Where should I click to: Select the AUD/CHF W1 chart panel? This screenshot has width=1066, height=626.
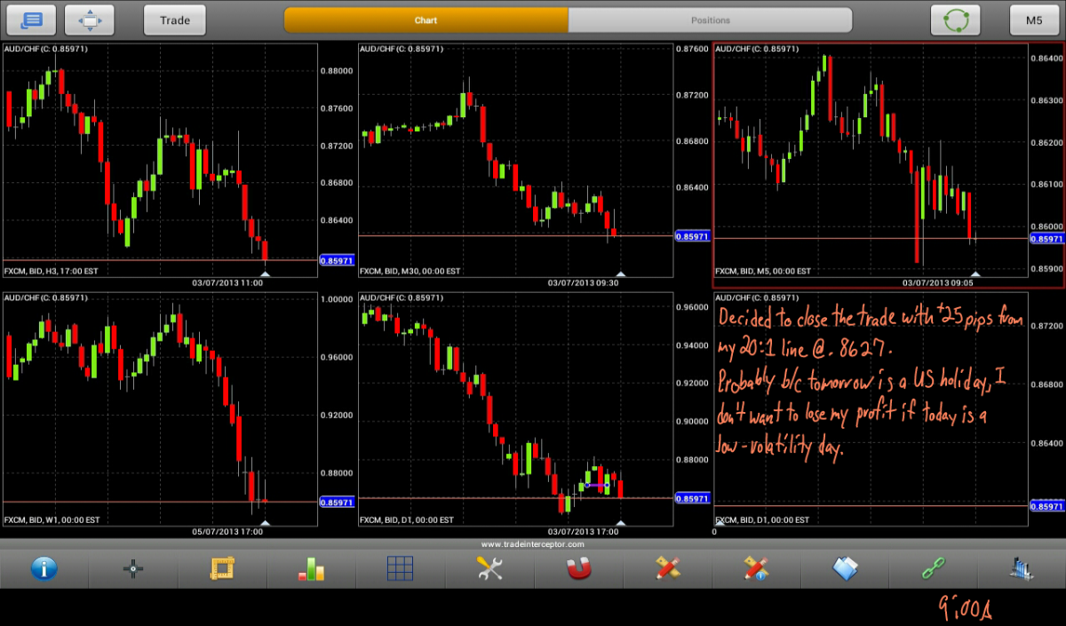(x=160, y=409)
